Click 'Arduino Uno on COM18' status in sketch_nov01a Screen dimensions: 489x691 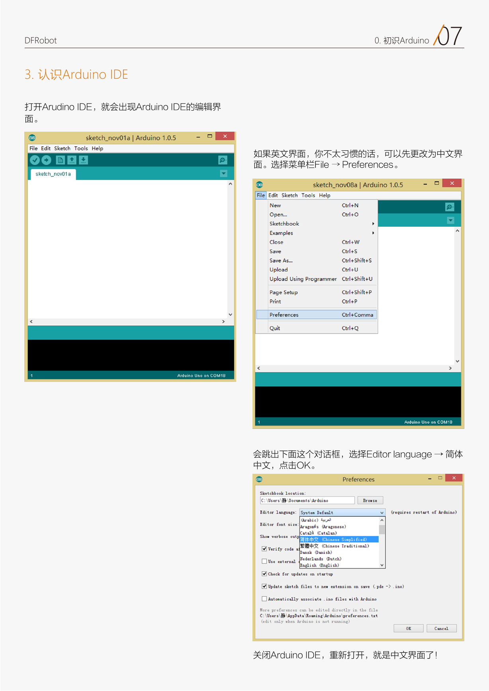201,376
